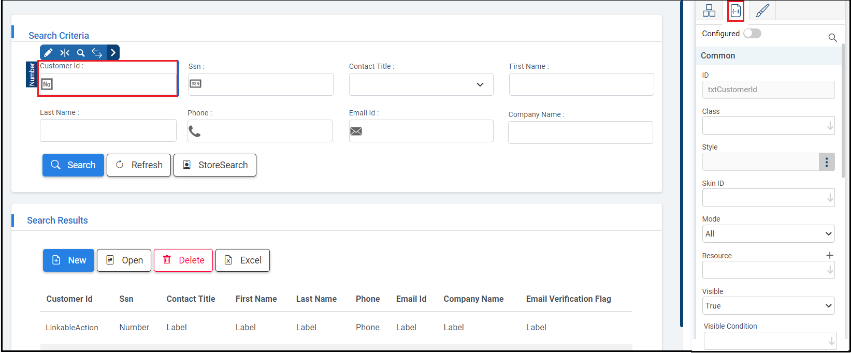
Task: Switch to the code properties tab
Action: point(735,11)
